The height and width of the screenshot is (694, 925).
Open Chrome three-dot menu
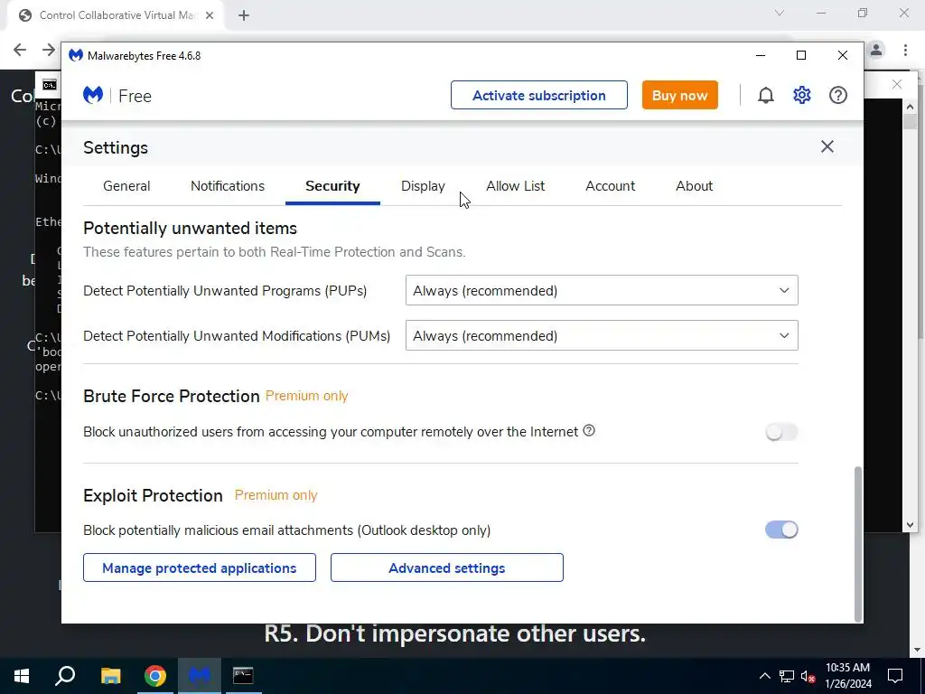(905, 51)
